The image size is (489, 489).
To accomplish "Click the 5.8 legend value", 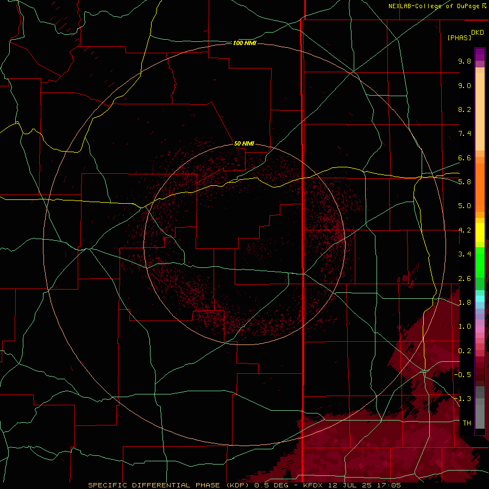I will (x=465, y=182).
